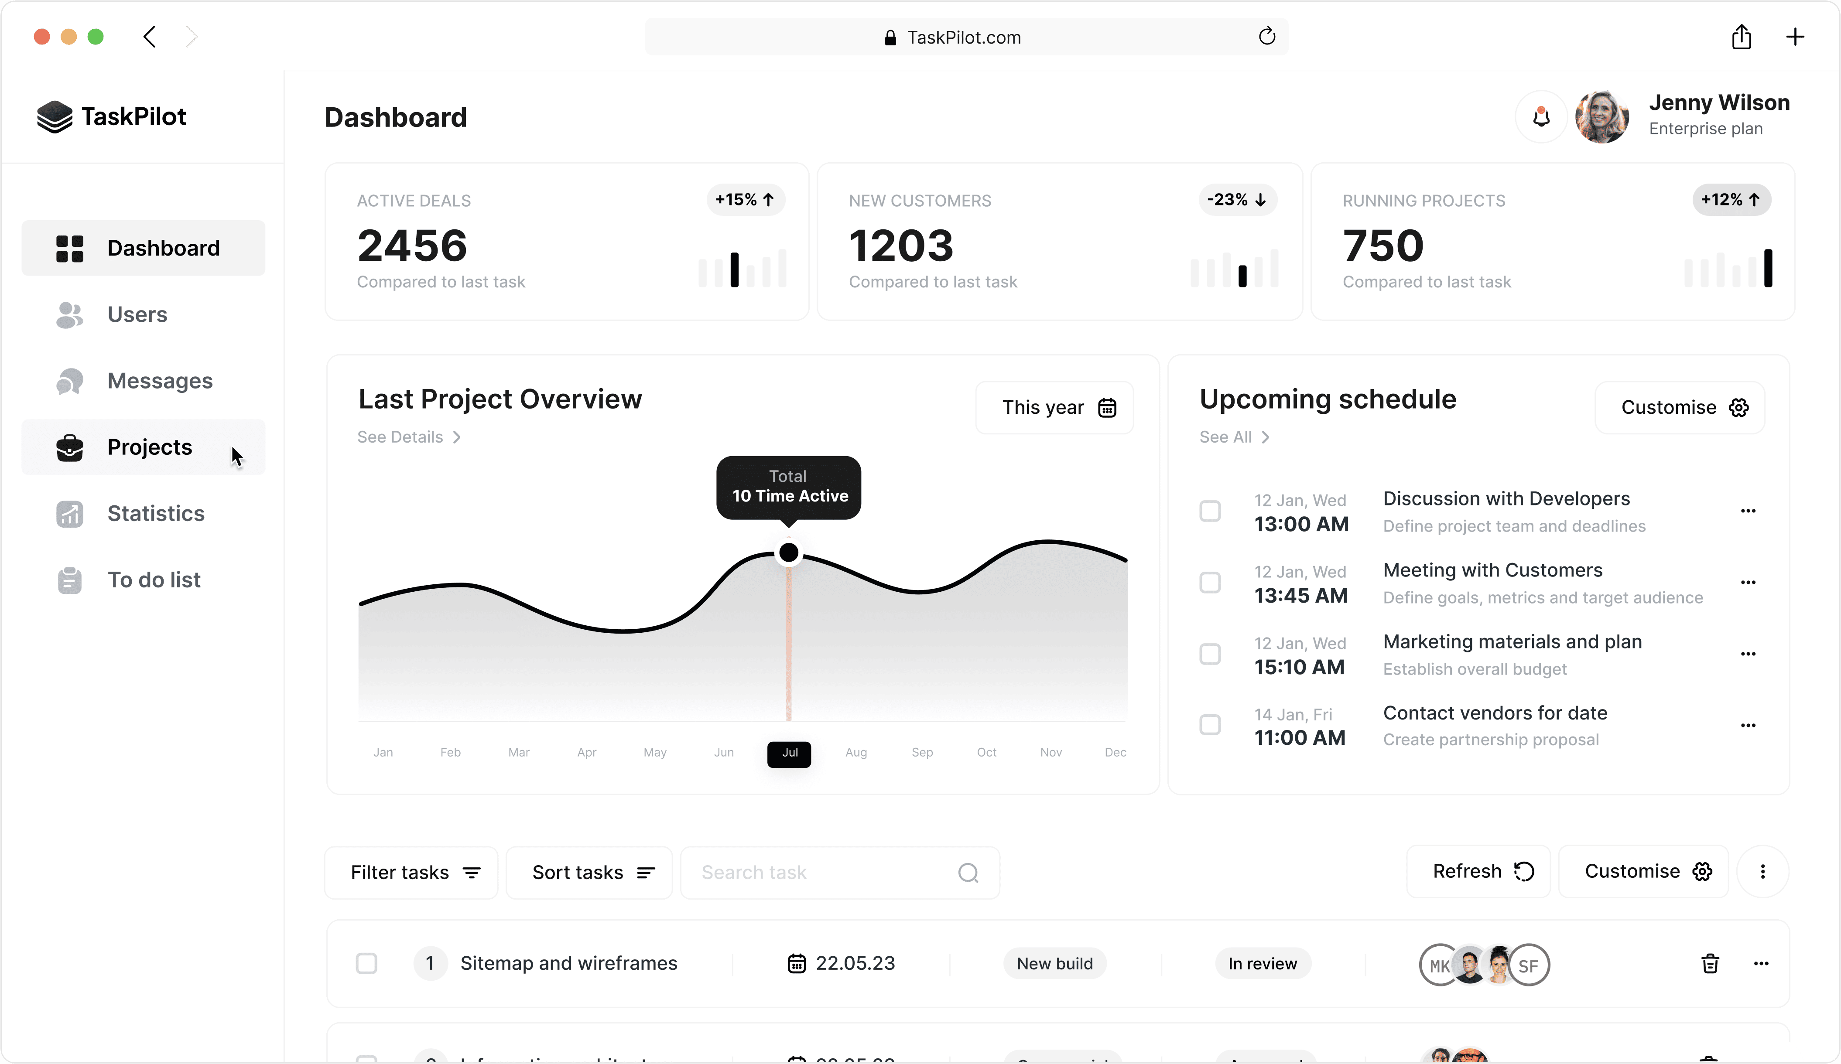Open the Projects menu item

pyautogui.click(x=143, y=448)
